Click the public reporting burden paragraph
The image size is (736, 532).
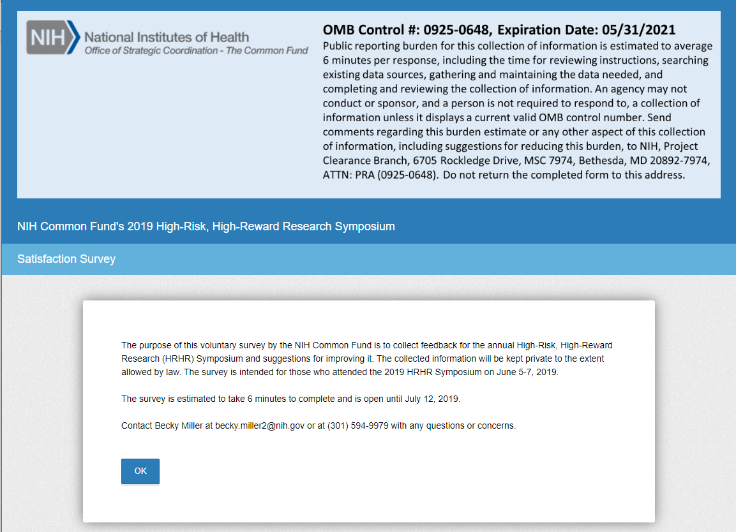point(517,110)
